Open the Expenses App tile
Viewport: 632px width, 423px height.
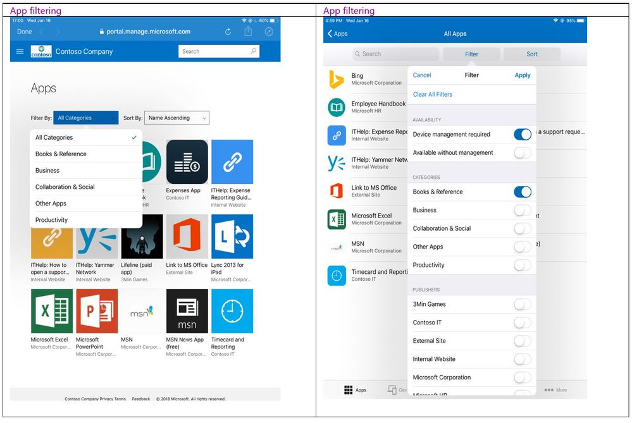coord(187,162)
